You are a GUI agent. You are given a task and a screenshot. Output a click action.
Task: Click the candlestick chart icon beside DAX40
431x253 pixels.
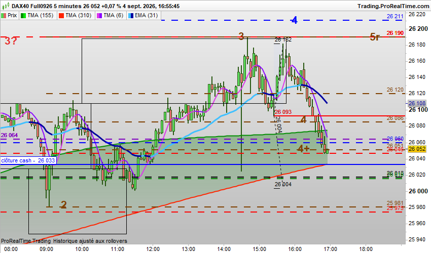[6, 6]
